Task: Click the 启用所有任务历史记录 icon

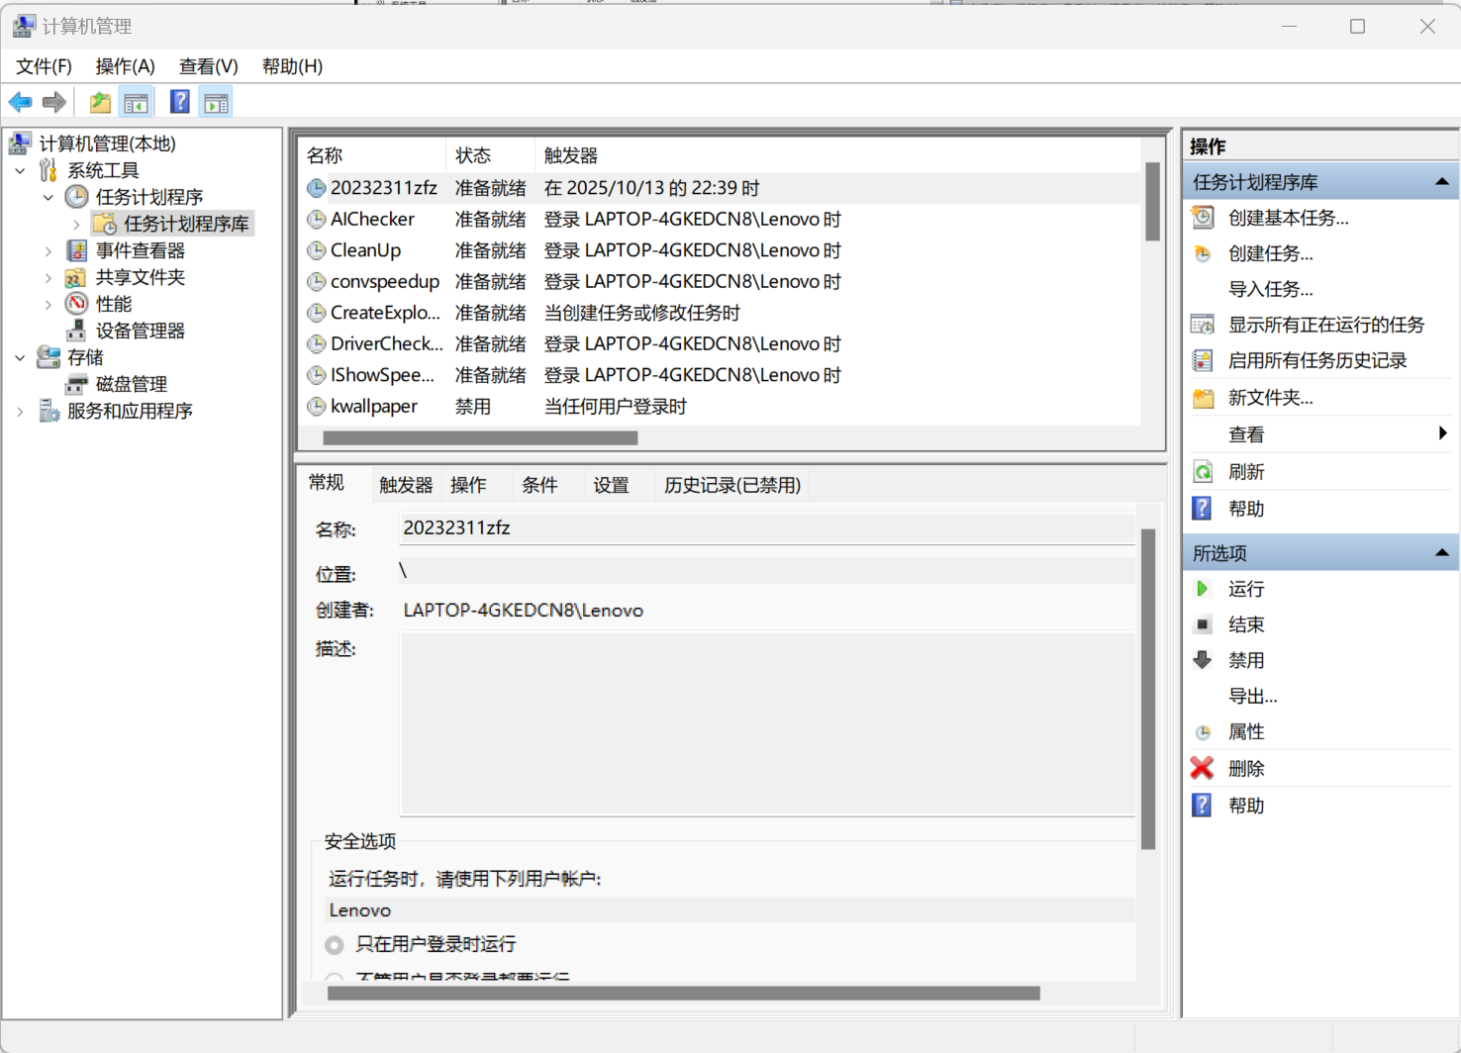Action: 1203,360
